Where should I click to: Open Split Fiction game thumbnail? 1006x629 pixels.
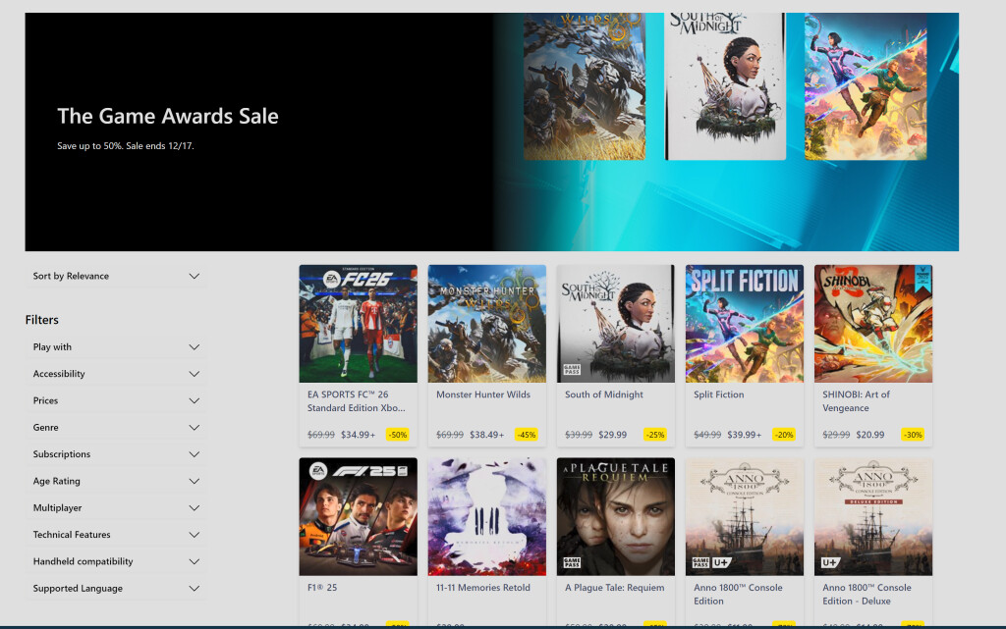tap(744, 324)
